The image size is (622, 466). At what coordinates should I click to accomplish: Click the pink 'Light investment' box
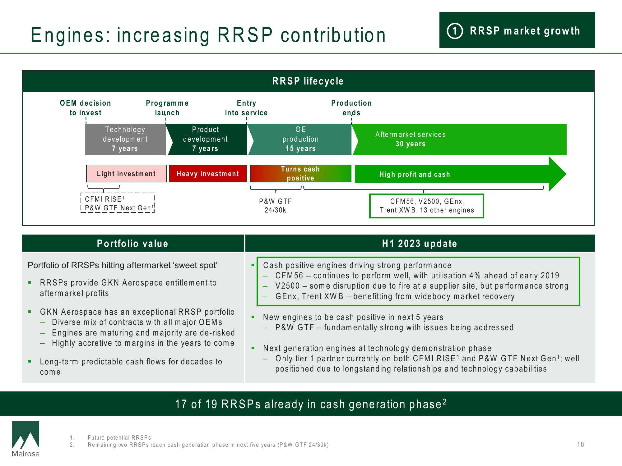(x=126, y=174)
